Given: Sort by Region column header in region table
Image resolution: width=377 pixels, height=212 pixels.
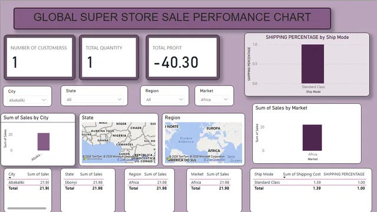Looking at the screenshot, I should click(x=135, y=174).
